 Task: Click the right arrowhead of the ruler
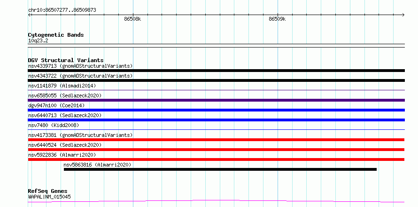[403, 15]
